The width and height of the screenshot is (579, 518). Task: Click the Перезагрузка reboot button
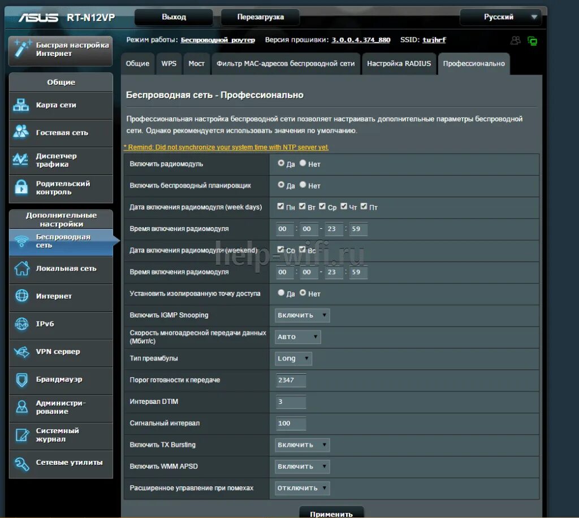(x=260, y=18)
